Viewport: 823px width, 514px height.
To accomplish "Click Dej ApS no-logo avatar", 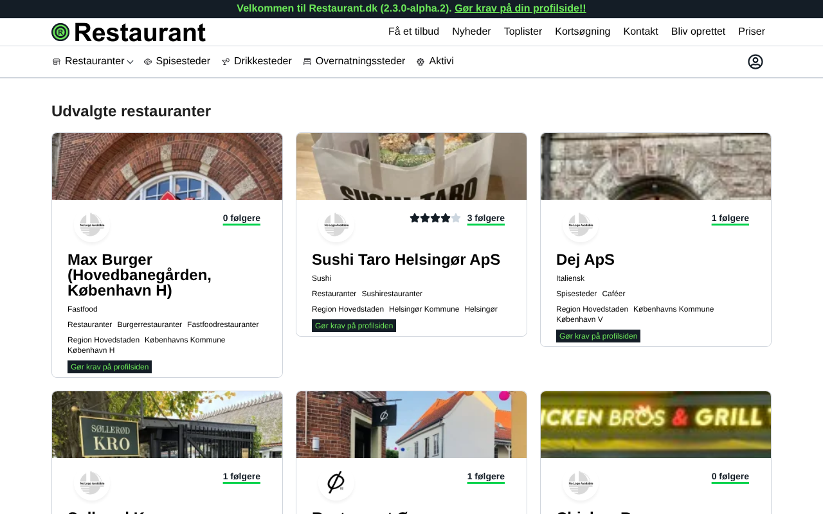I will [x=581, y=225].
